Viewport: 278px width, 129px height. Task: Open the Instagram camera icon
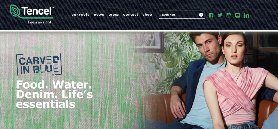coord(229,15)
